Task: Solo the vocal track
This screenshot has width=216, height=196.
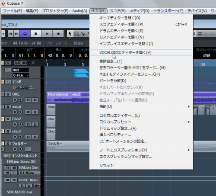Action: [8, 106]
